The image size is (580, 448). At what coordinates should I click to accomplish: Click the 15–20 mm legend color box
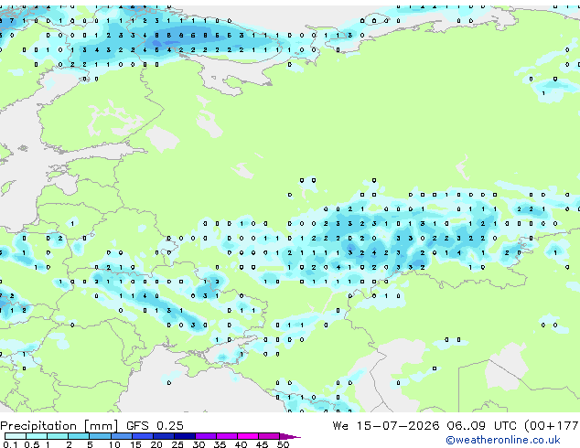[x=143, y=436]
